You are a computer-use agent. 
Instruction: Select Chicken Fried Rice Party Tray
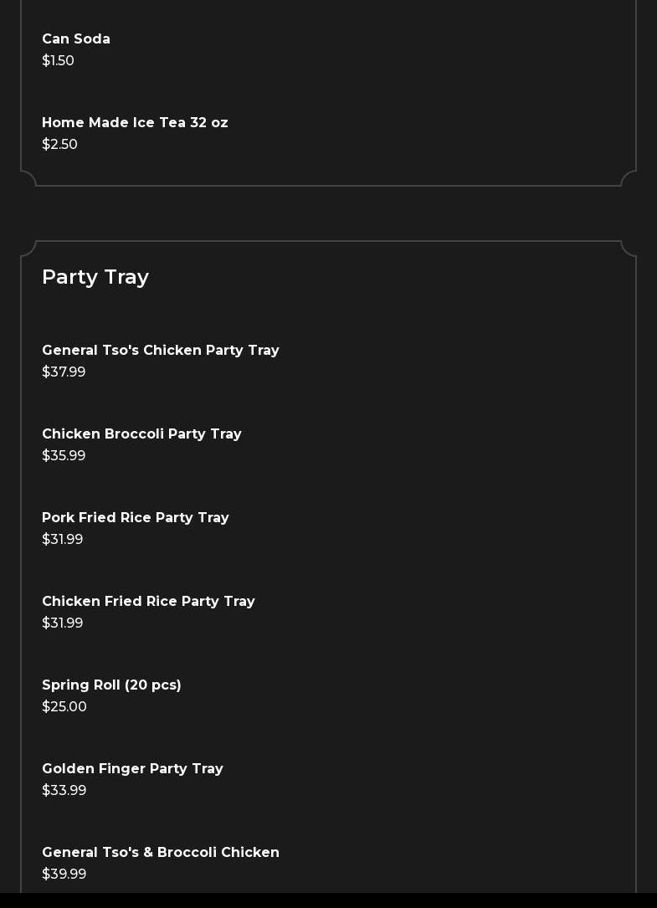click(148, 602)
